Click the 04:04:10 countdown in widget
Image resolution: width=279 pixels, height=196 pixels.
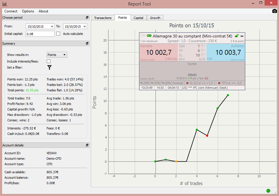173,88
